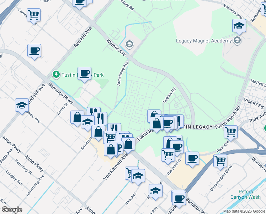This screenshot has height=214, width=266.
Task: Click the Park Ave label above Construction Cir W
Action: point(223,147)
